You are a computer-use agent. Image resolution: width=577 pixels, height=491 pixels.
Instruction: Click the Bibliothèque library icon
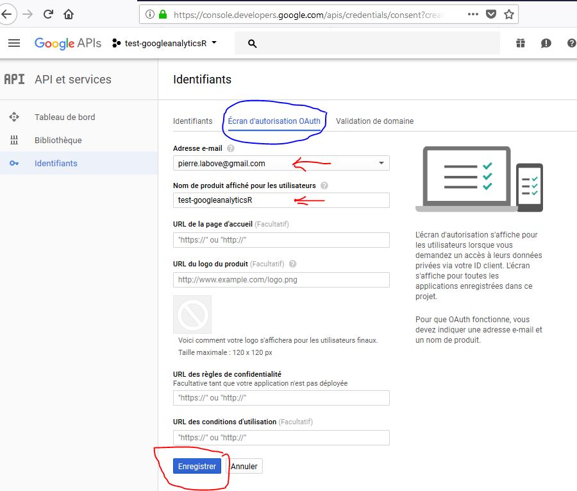click(14, 140)
